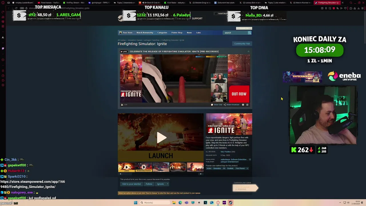Image resolution: width=366 pixels, height=206 pixels.
Task: Select the LAUNCH video thumbnail
Action: [126, 167]
